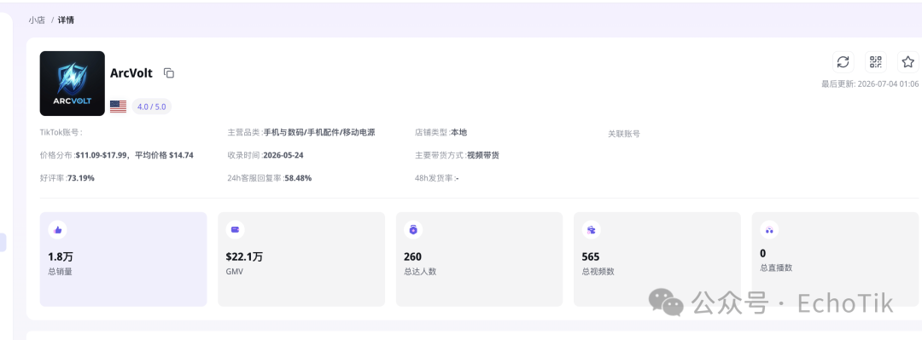Click the GMV wallet icon
Screen dimensions: 922x340
[x=236, y=229]
